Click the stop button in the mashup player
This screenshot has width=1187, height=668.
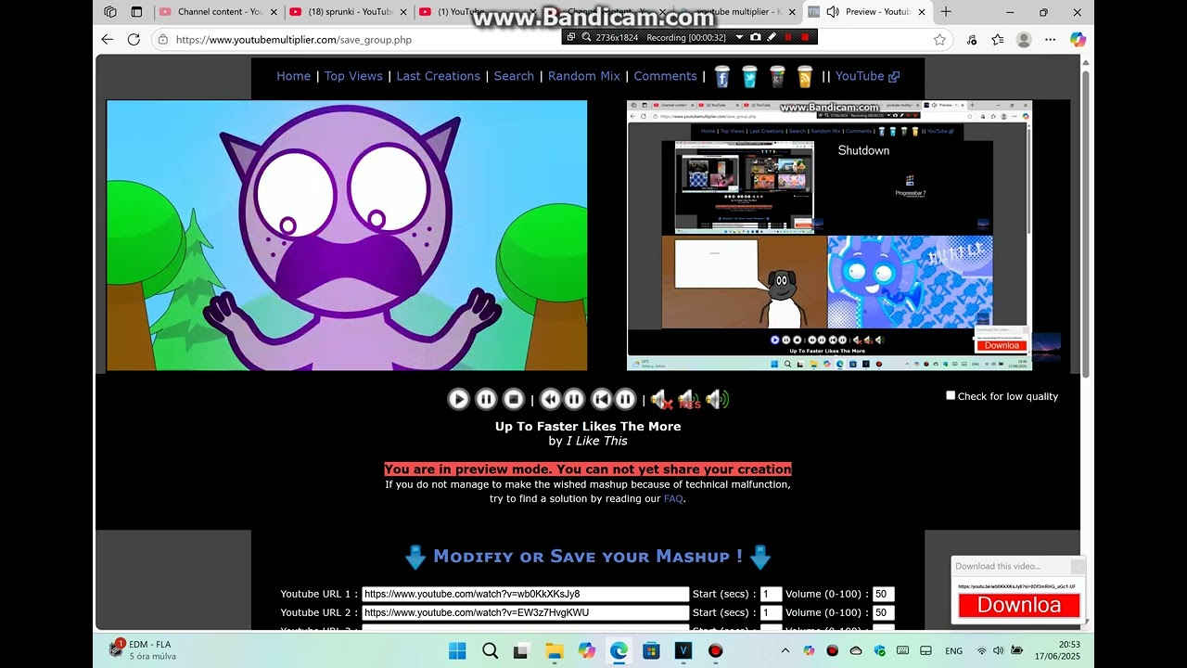pos(513,399)
